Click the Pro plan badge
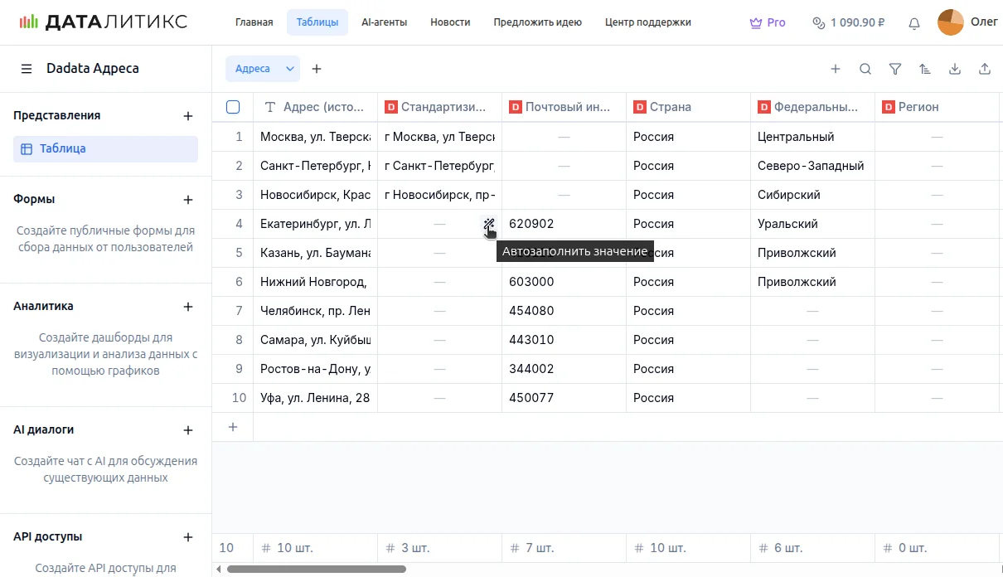The width and height of the screenshot is (1003, 577). click(x=768, y=22)
